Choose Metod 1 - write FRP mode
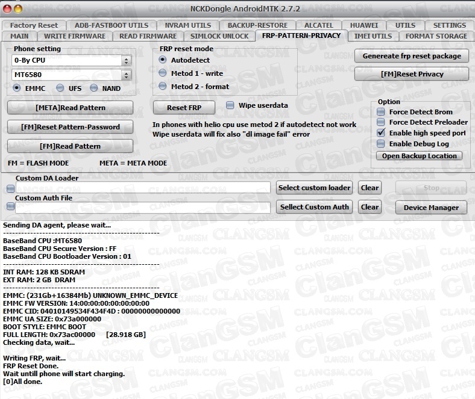This screenshot has width=475, height=399. [163, 73]
